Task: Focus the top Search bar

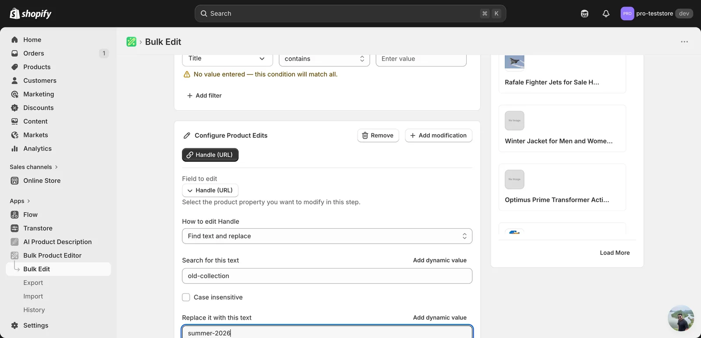Action: click(350, 14)
